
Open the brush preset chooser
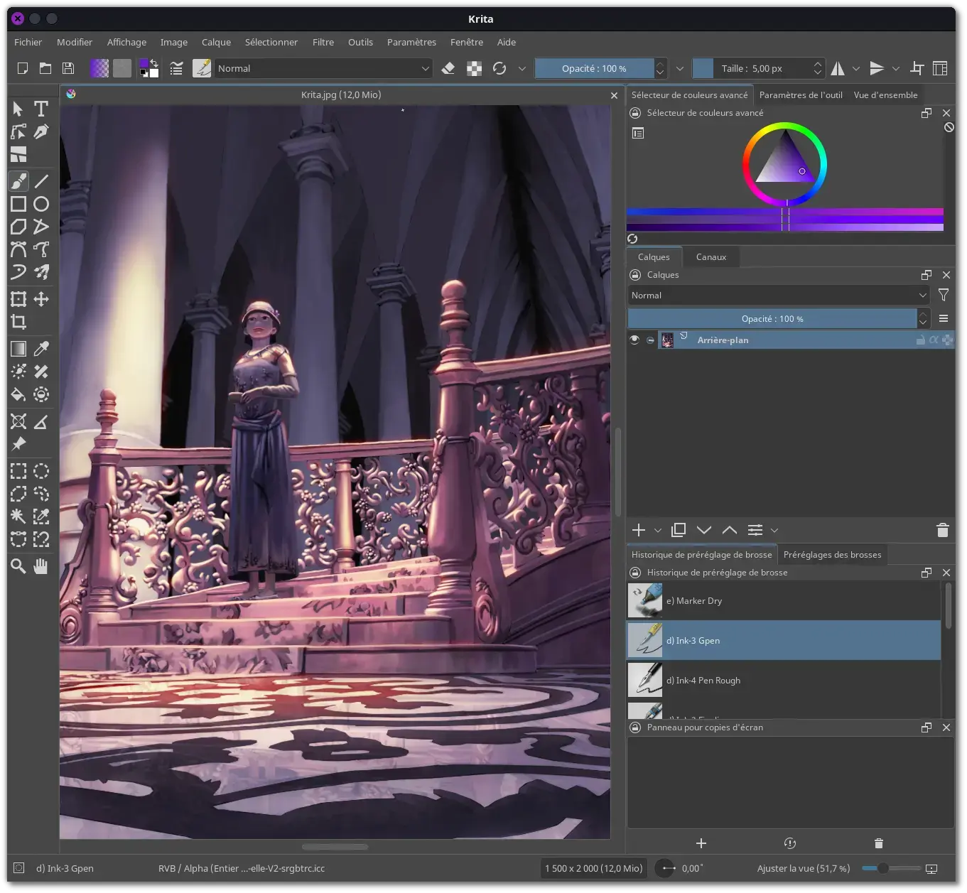coord(202,68)
